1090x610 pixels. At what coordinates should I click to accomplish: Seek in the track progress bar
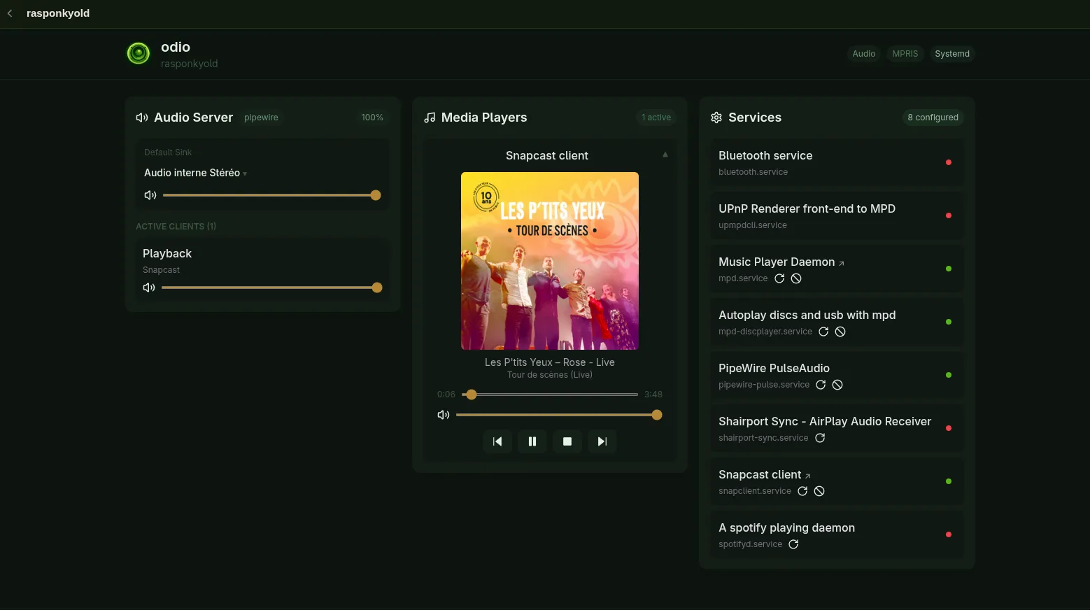550,395
